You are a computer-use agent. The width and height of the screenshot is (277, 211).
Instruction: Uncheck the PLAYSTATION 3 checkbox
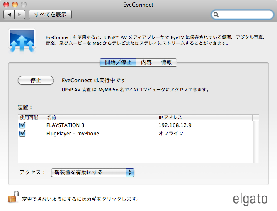[22, 125]
